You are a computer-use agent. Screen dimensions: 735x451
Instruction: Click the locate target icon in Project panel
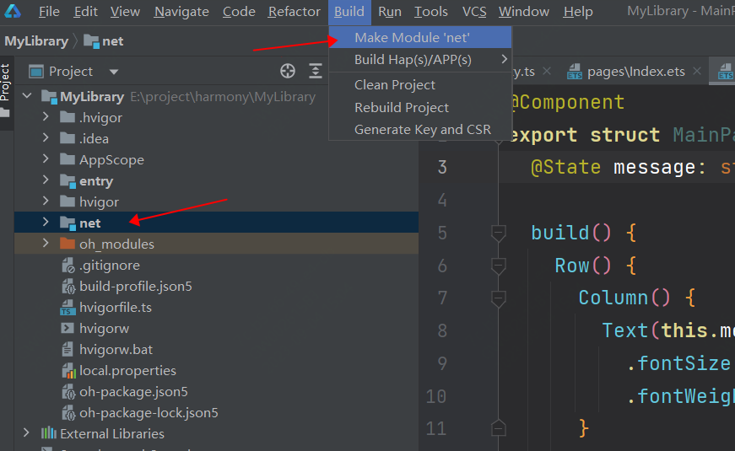tap(288, 72)
